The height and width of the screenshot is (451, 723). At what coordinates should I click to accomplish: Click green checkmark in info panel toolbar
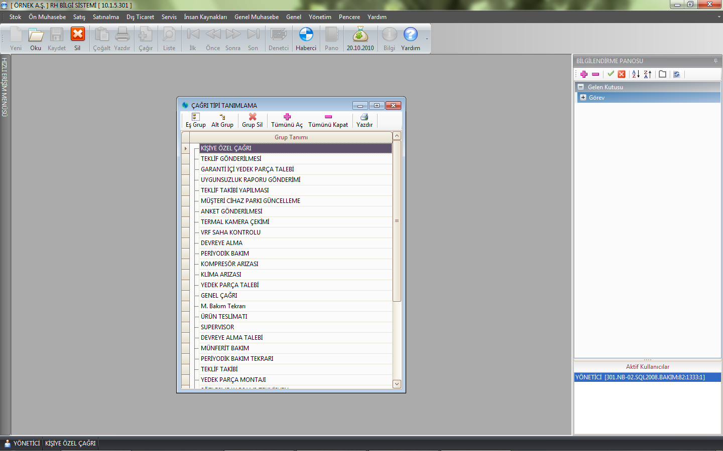(x=611, y=74)
